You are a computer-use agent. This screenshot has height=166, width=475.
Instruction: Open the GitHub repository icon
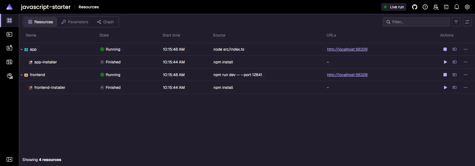tap(415, 7)
